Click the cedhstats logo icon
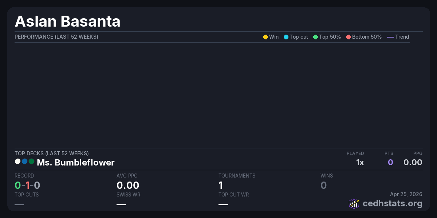 (x=354, y=203)
